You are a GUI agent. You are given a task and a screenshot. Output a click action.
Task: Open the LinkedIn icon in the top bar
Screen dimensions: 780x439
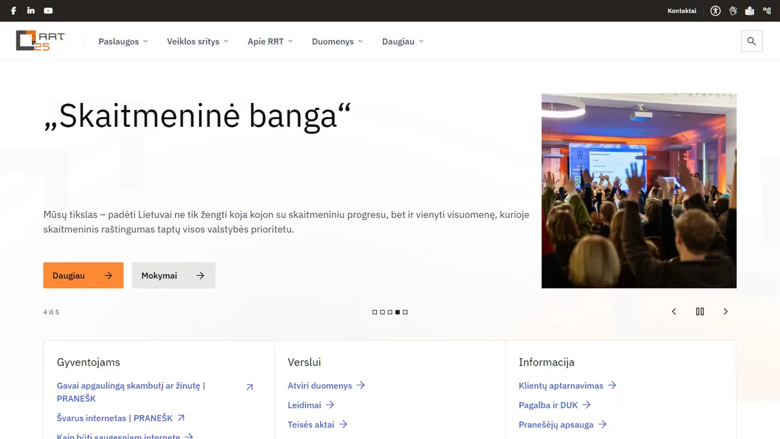pyautogui.click(x=31, y=10)
